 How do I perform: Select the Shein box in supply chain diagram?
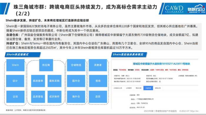pos(15,65)
